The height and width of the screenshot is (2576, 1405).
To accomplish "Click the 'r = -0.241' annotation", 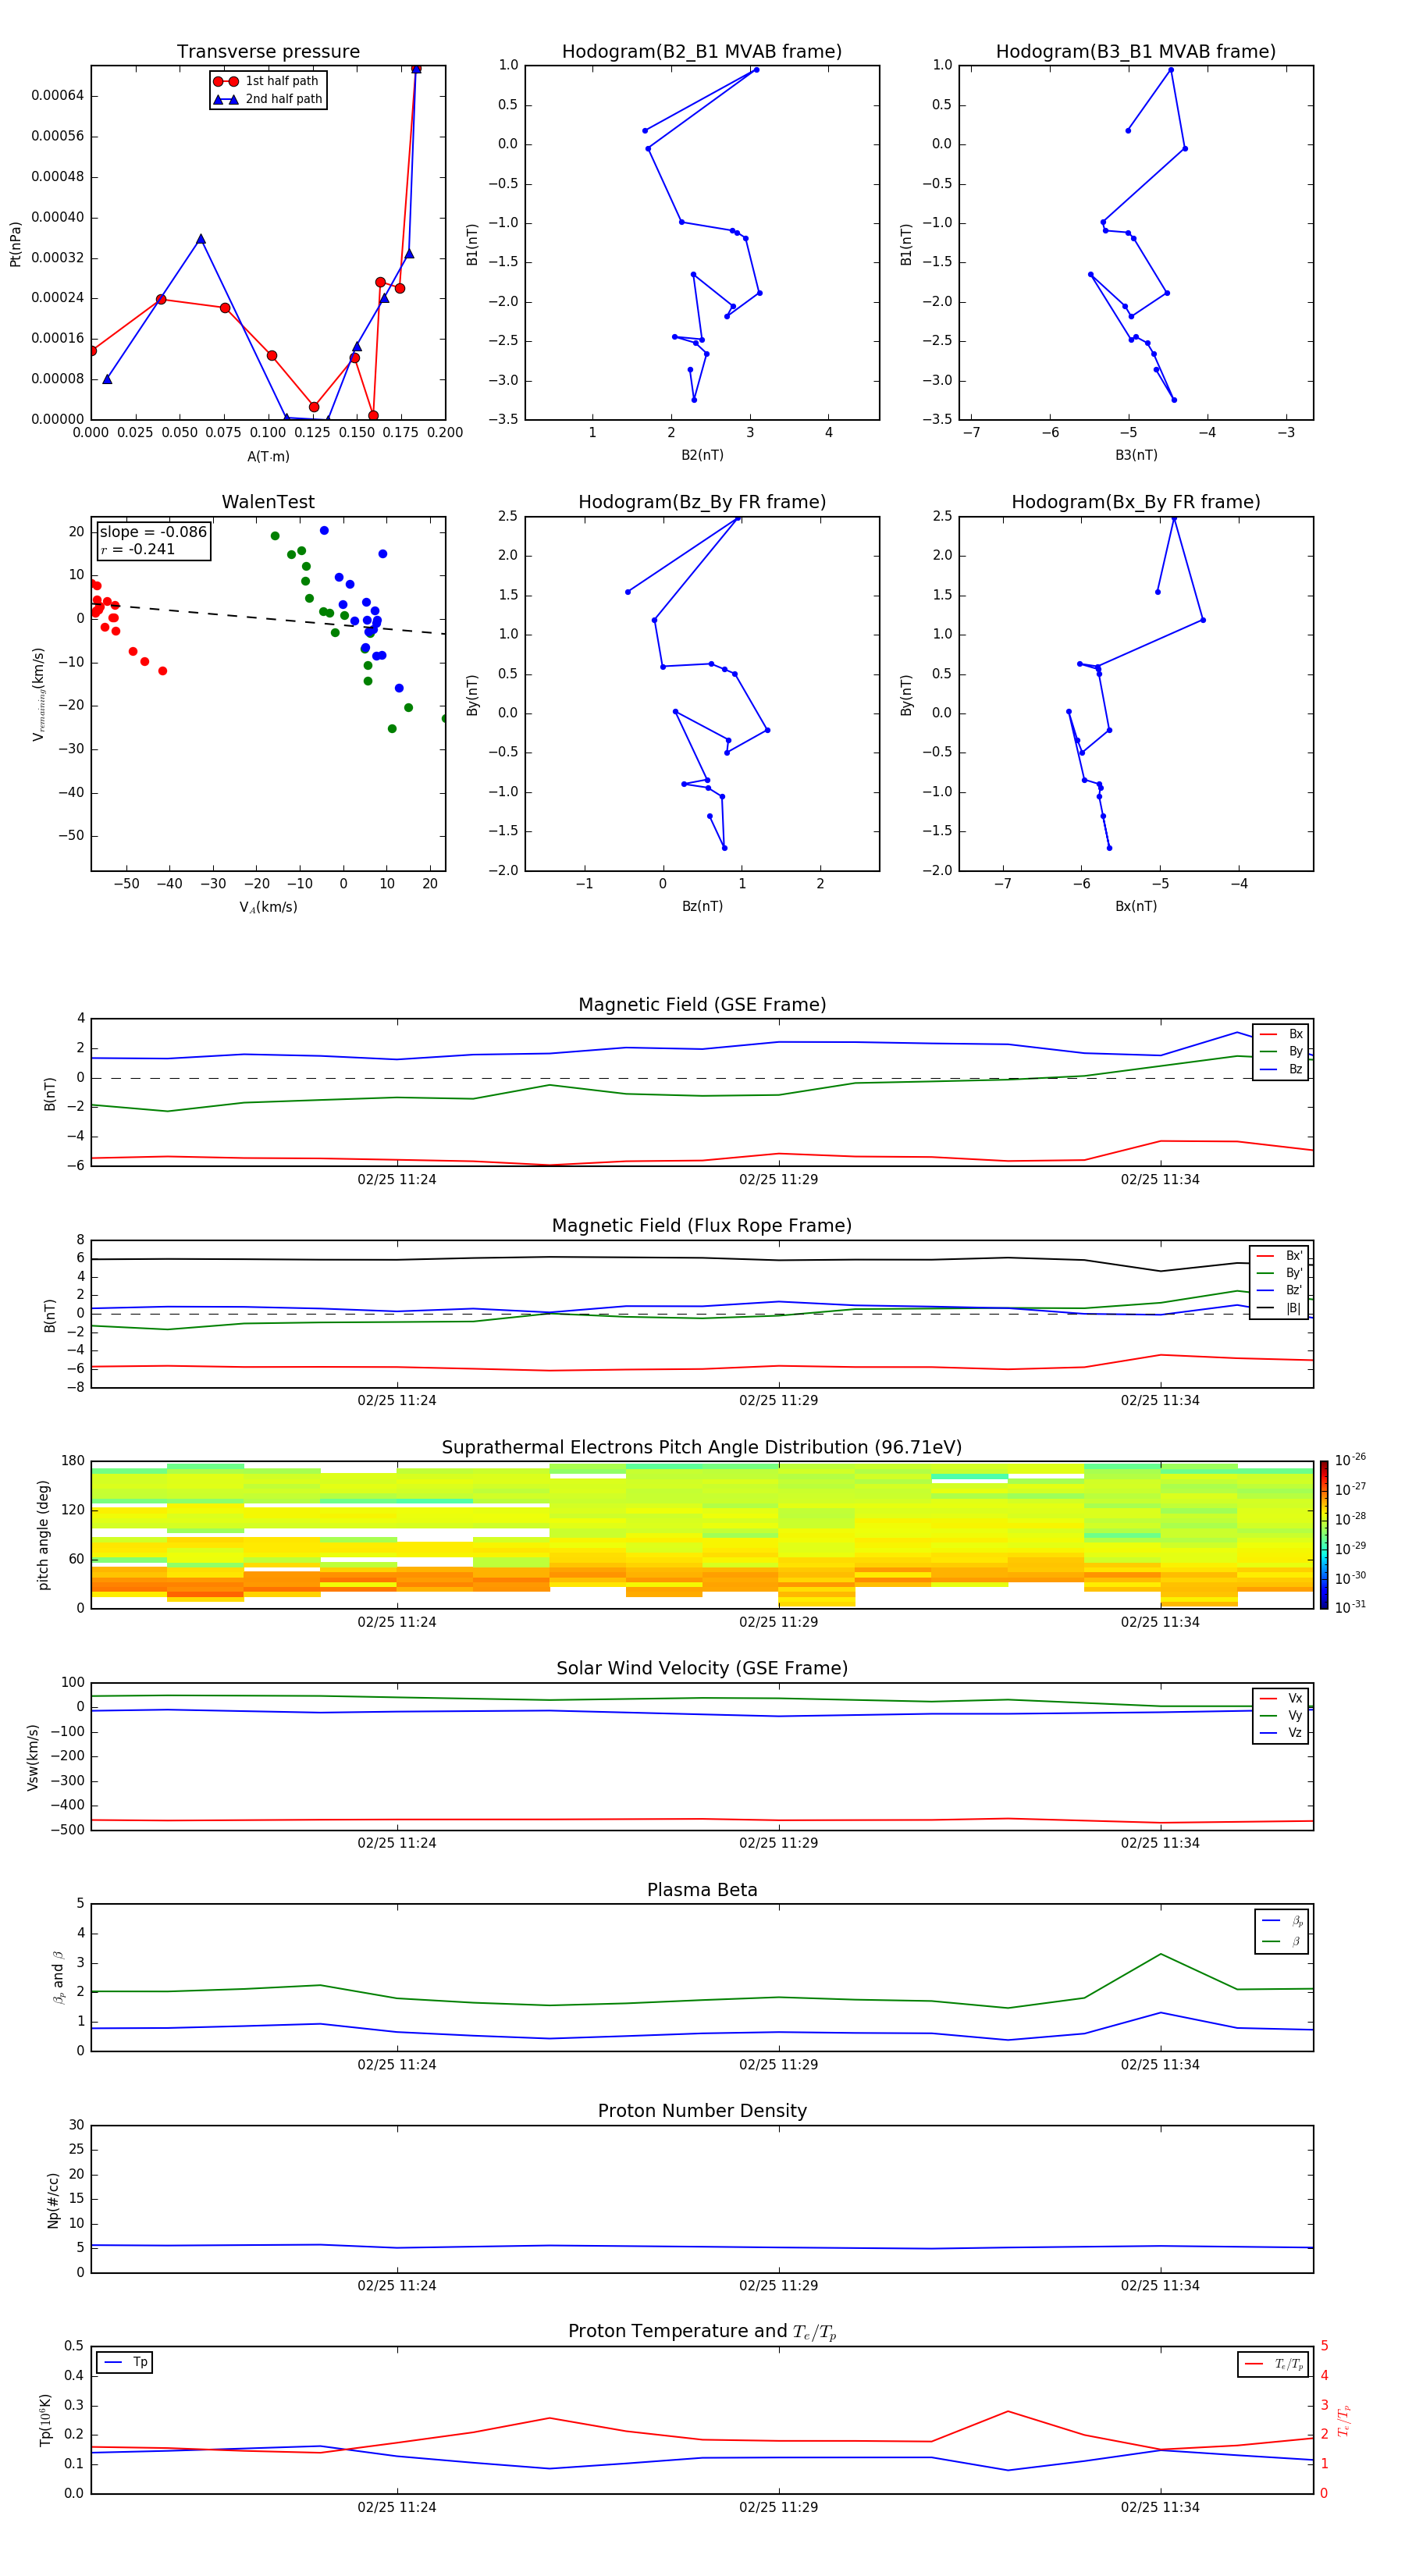I will click(x=138, y=549).
